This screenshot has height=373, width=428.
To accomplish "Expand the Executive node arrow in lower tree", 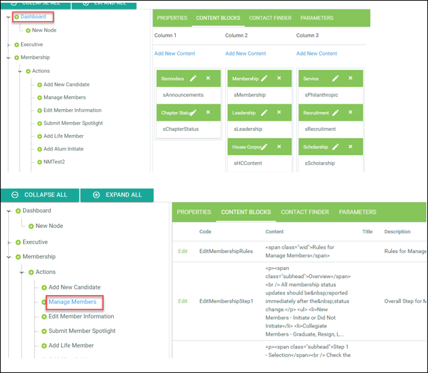I will [x=8, y=242].
